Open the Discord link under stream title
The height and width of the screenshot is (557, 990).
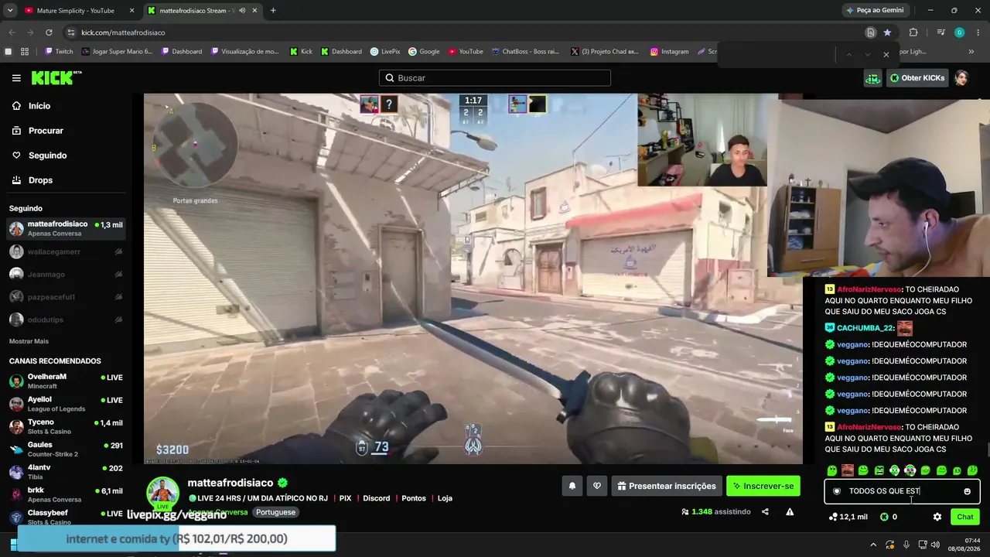coord(377,498)
